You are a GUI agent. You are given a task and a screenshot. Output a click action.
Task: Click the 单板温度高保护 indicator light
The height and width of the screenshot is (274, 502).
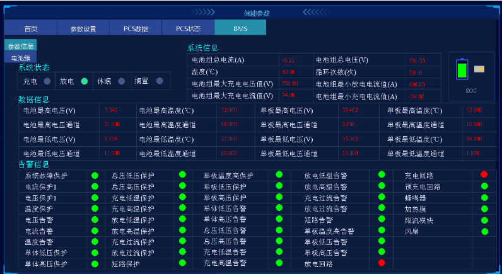pyautogui.click(x=279, y=175)
